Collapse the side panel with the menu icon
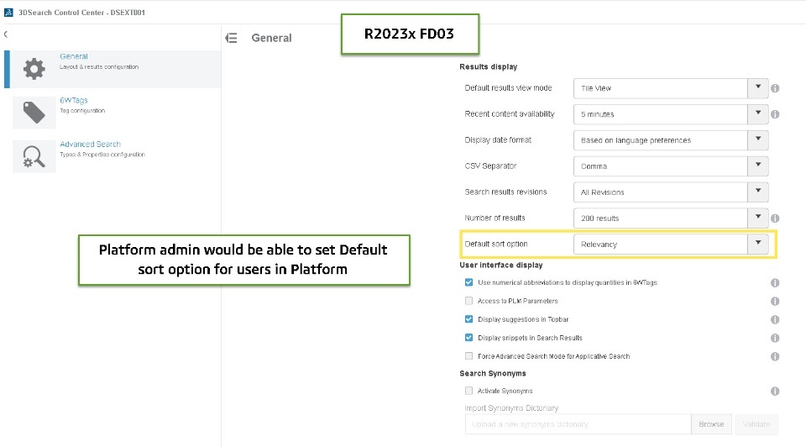 tap(233, 38)
